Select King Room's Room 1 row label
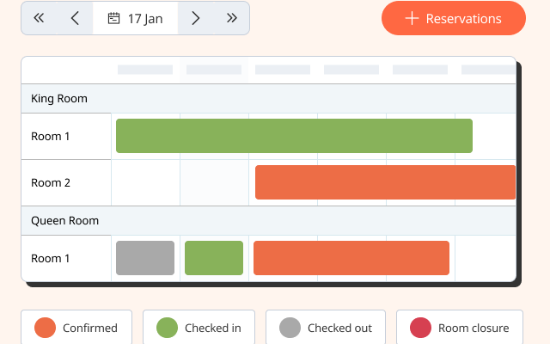The width and height of the screenshot is (550, 344). coord(51,136)
